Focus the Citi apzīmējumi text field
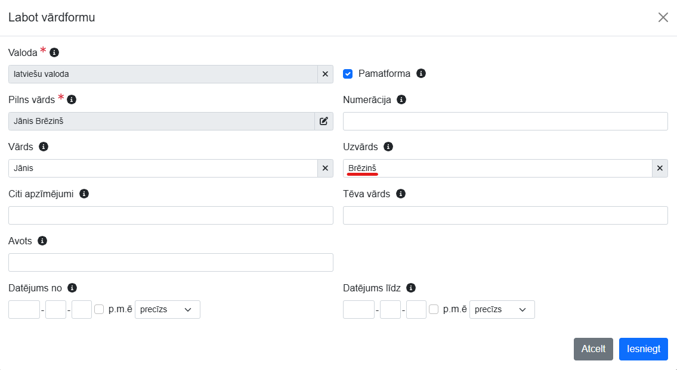 tap(171, 215)
